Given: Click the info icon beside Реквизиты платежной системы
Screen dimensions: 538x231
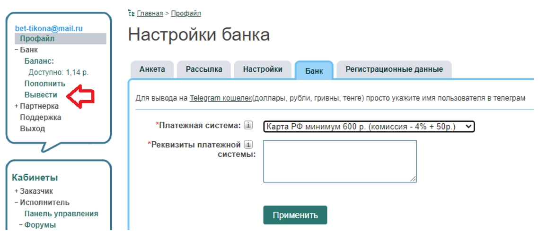Looking at the screenshot, I should click(248, 144).
